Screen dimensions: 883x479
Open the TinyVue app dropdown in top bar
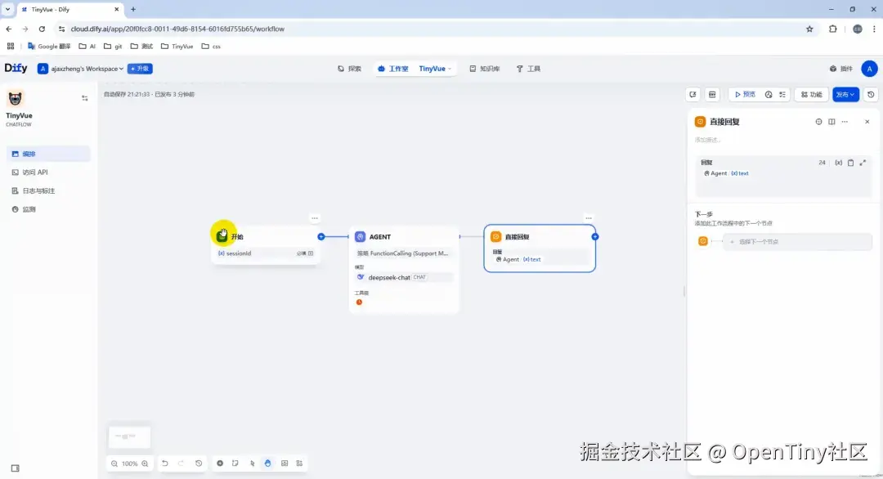pyautogui.click(x=434, y=69)
